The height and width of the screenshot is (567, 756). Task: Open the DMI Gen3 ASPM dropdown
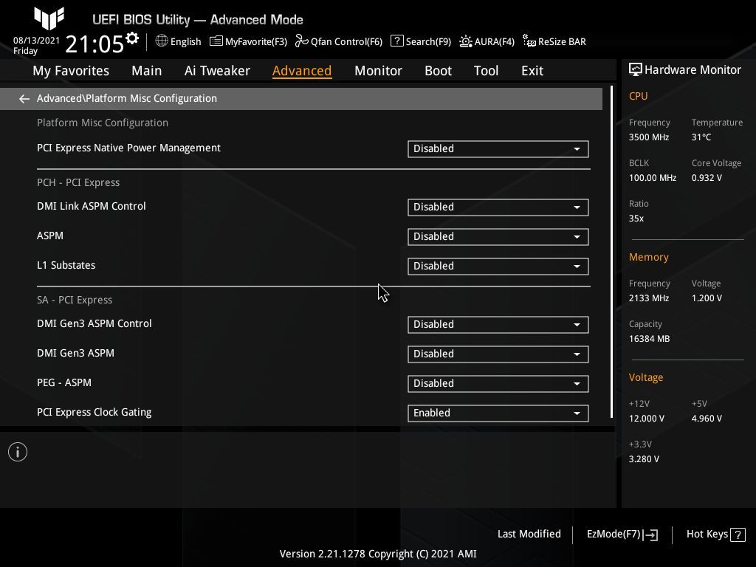coord(498,354)
